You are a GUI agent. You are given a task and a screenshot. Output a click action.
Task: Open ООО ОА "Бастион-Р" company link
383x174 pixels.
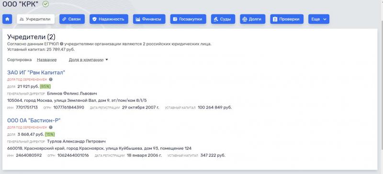34,120
